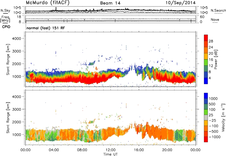Click the '28' tick on Power colorbar
This screenshot has width=226, height=156.
coord(211,41)
